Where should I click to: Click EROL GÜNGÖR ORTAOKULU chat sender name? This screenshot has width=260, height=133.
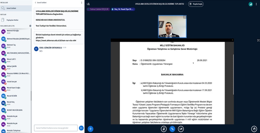(x=51, y=48)
